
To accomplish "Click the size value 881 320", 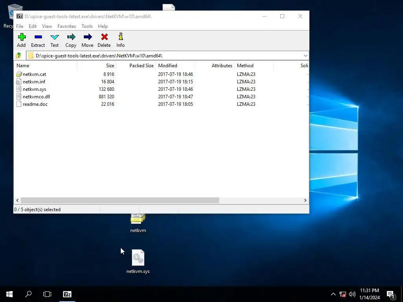I will [x=106, y=97].
